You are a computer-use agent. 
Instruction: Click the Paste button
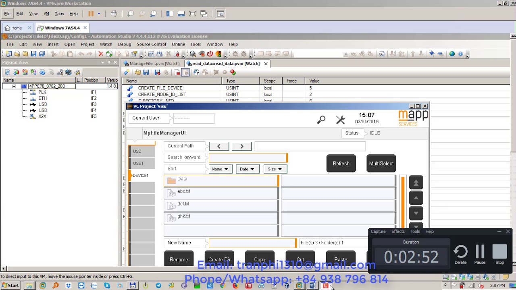pyautogui.click(x=341, y=259)
